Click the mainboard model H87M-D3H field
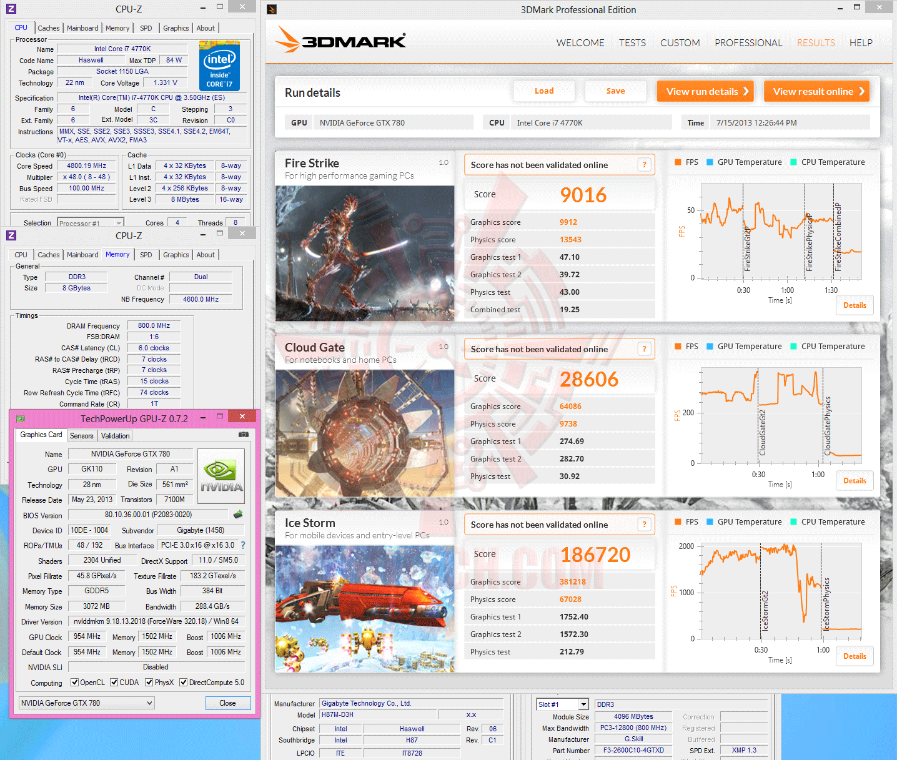 (378, 714)
